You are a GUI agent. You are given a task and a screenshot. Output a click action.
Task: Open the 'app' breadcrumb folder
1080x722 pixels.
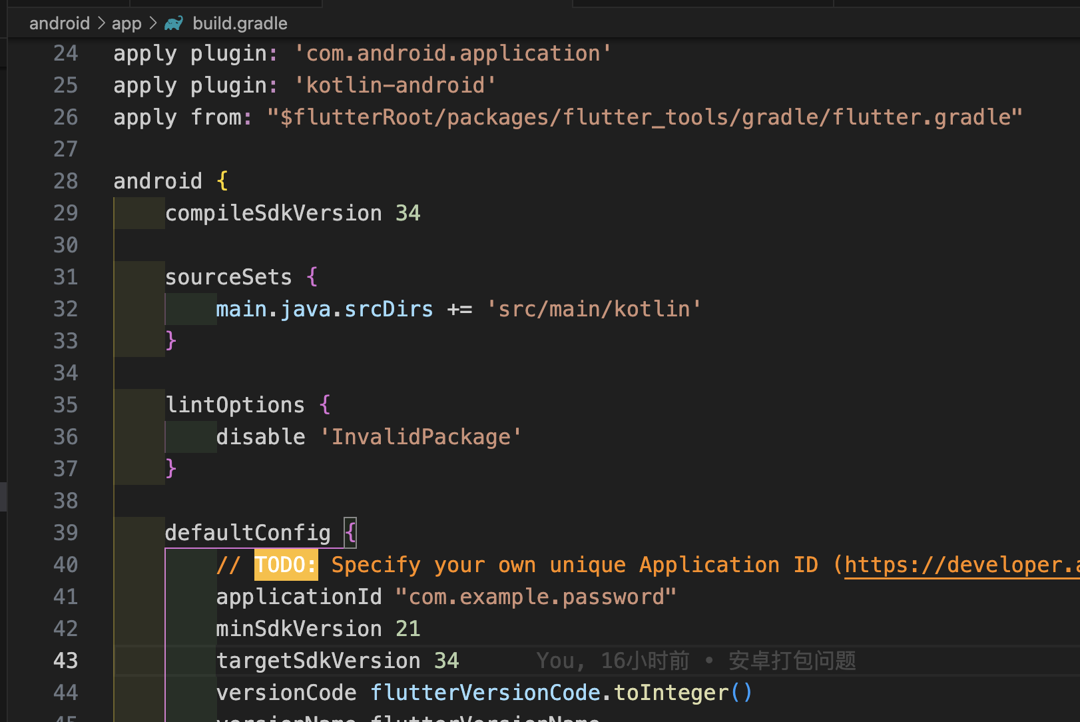click(127, 23)
